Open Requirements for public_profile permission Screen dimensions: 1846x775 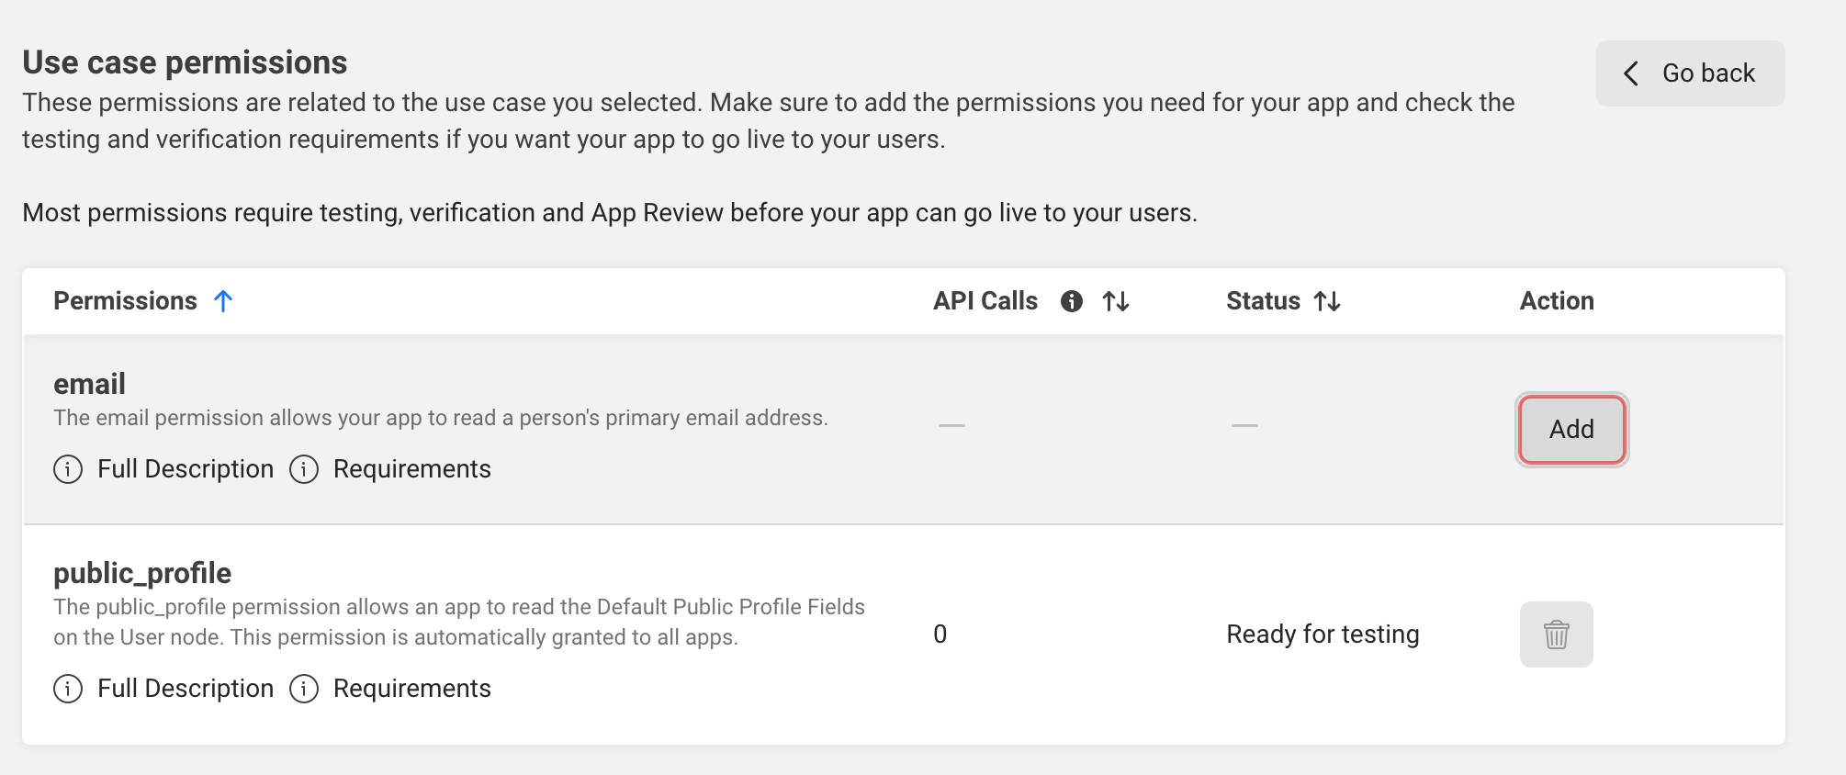click(x=411, y=689)
